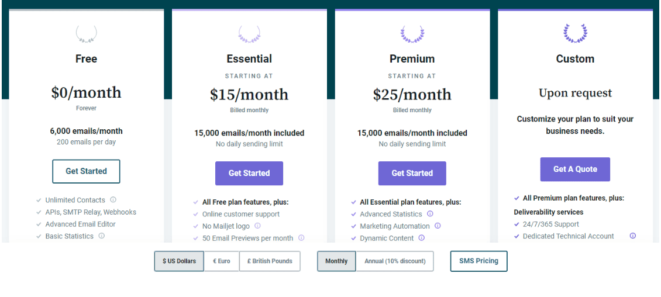
Task: Click info icon beside Advanced Statistics
Action: pyautogui.click(x=430, y=213)
